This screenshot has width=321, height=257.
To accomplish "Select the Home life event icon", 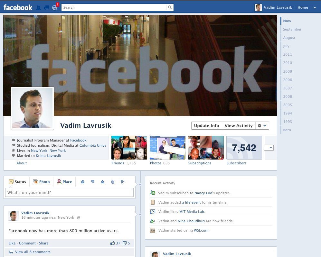I will (x=103, y=182).
